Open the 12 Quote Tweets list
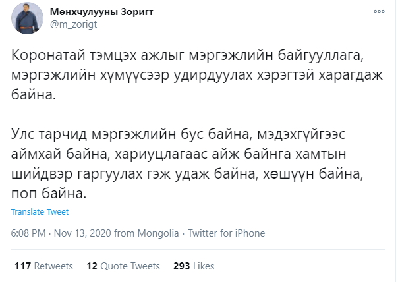This screenshot has height=282, width=398. tap(123, 266)
